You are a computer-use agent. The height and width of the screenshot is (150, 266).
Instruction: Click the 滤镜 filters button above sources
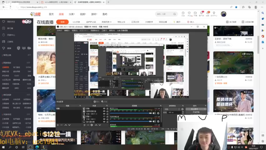(x=104, y=102)
